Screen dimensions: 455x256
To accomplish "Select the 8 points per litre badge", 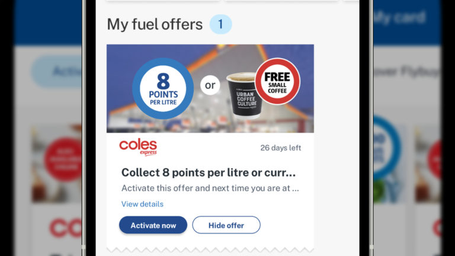I will pyautogui.click(x=163, y=88).
